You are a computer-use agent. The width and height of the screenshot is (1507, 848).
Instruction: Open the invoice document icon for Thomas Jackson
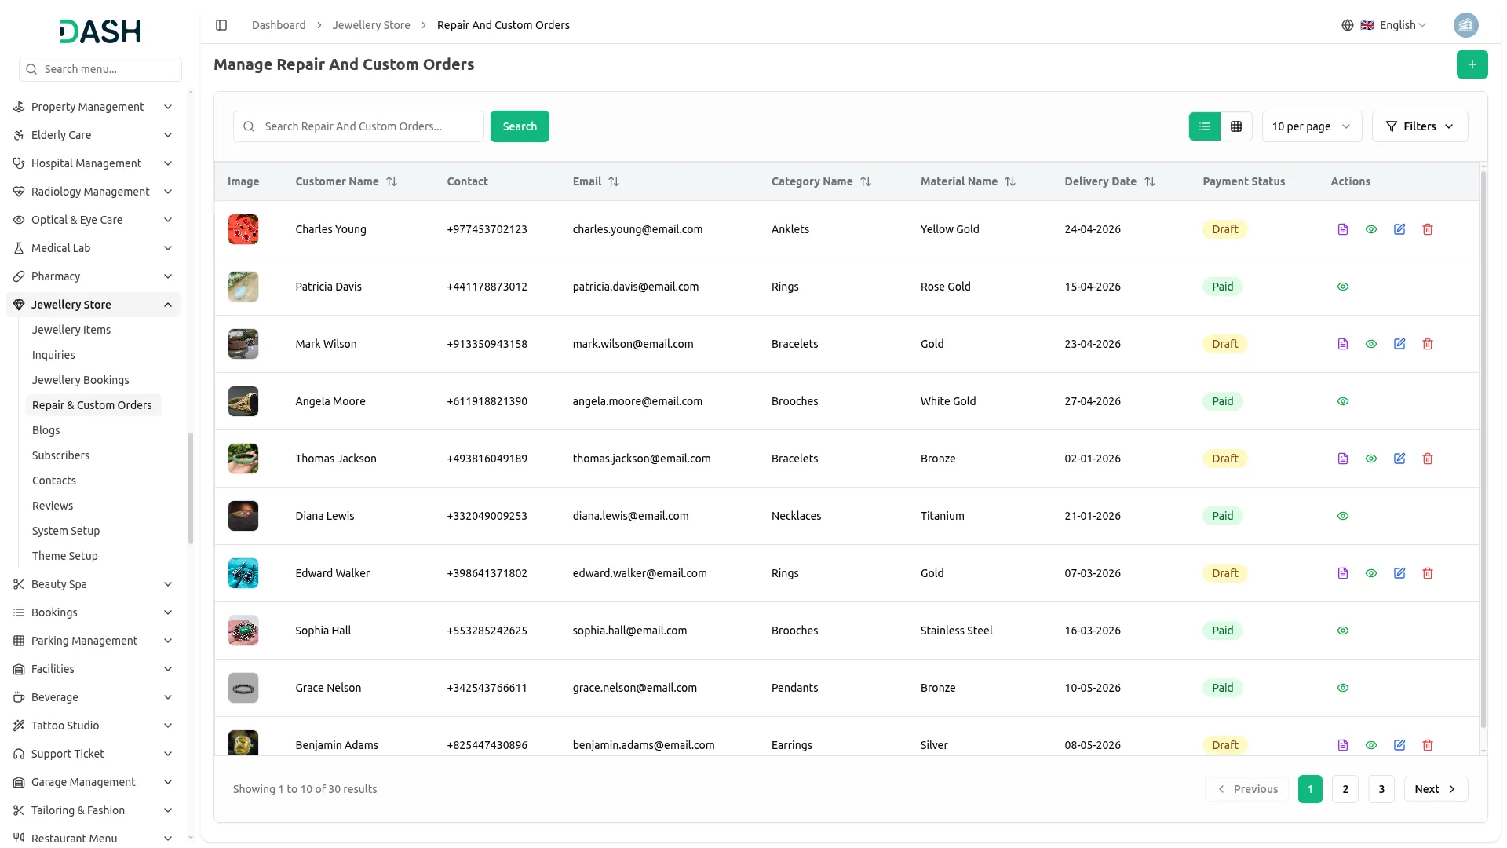(1343, 459)
